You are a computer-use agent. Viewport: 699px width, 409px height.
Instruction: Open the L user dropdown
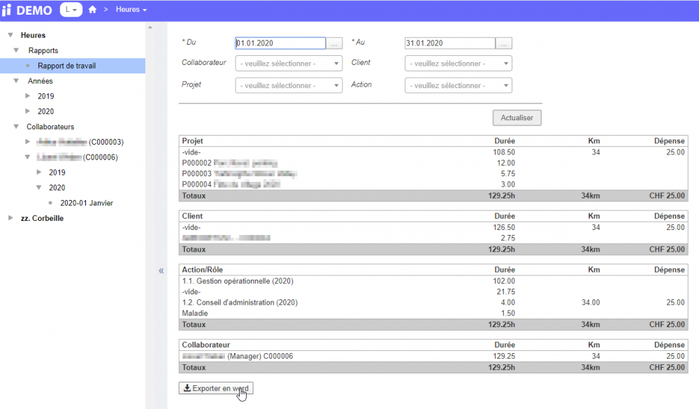(71, 10)
